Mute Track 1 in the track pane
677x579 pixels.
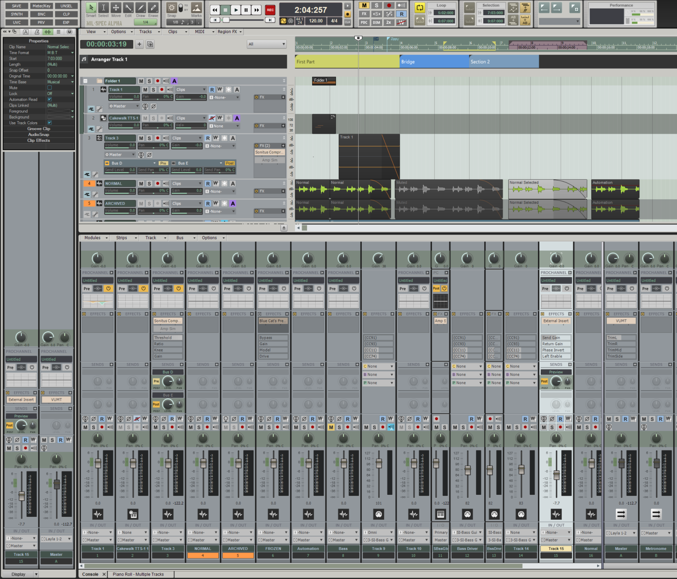pyautogui.click(x=145, y=90)
